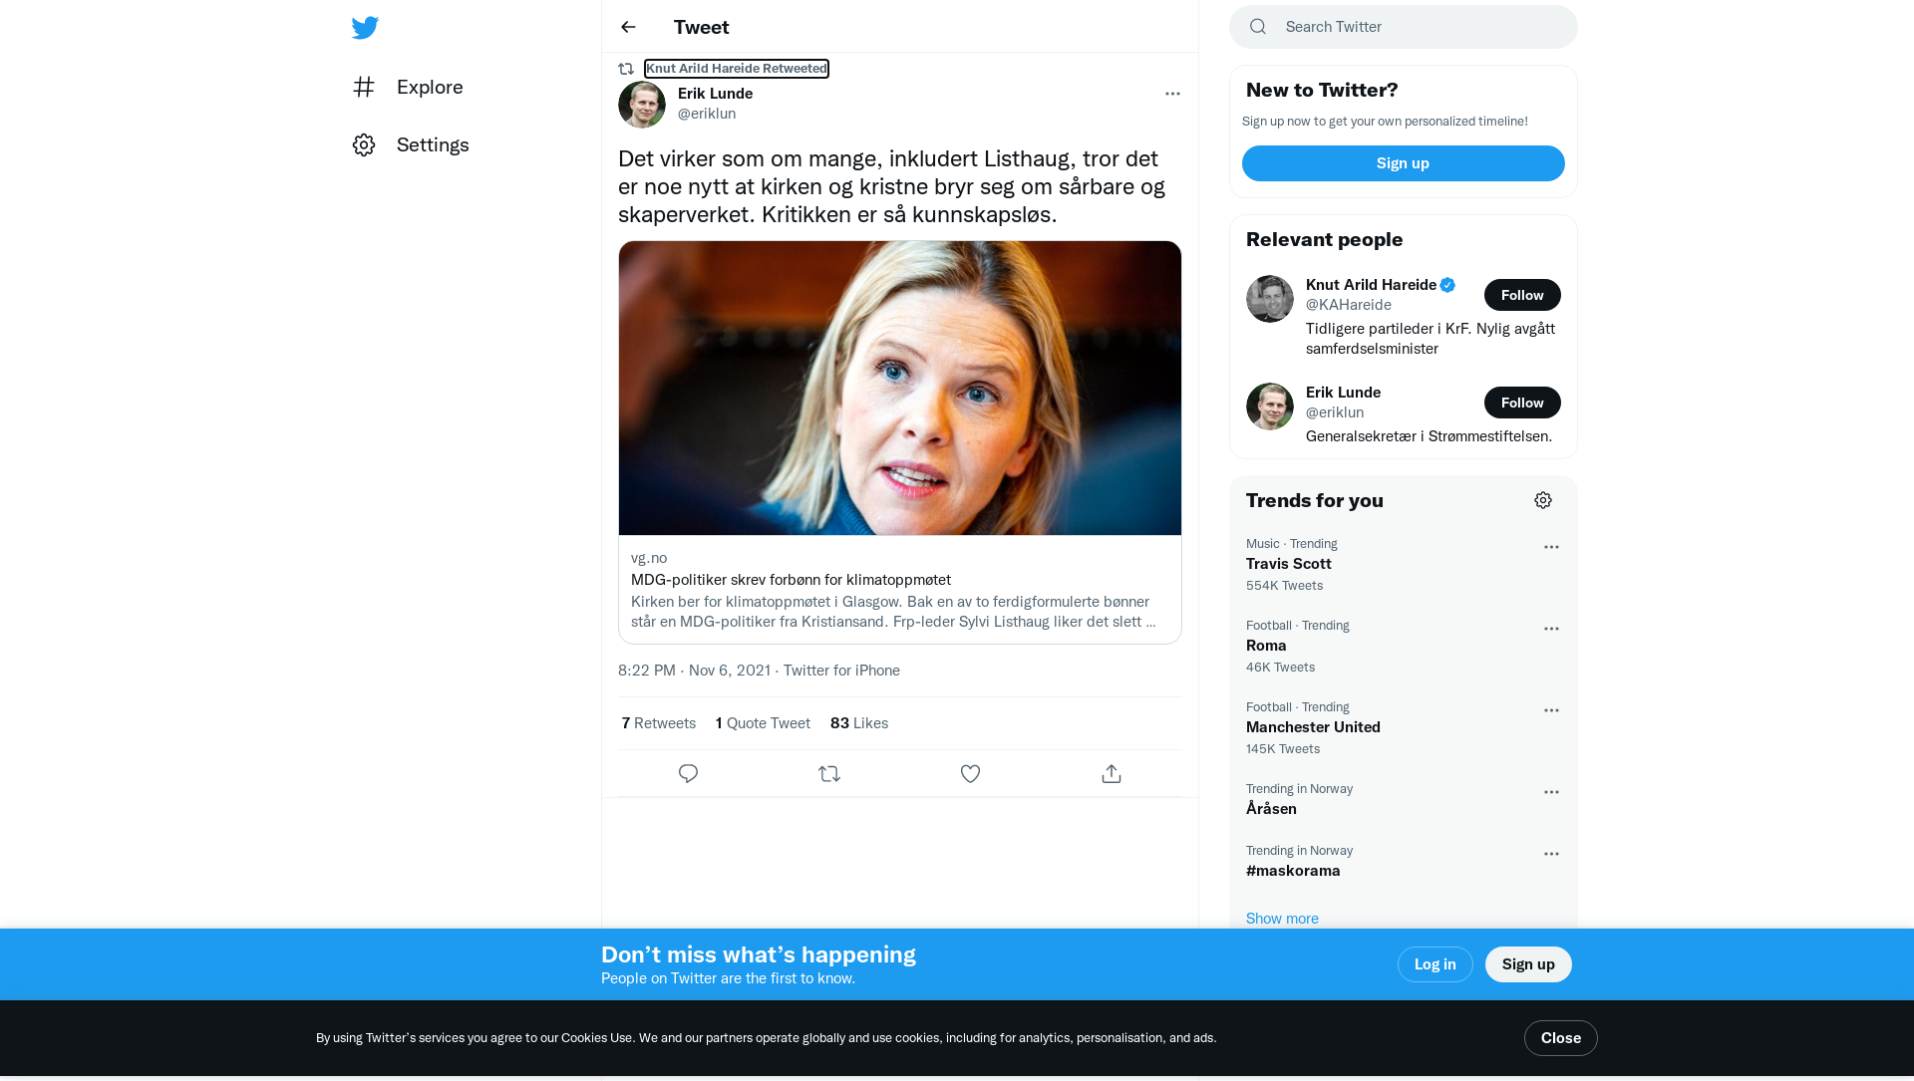Click the Twitter bird logo
The width and height of the screenshot is (1914, 1081).
pos(365,27)
